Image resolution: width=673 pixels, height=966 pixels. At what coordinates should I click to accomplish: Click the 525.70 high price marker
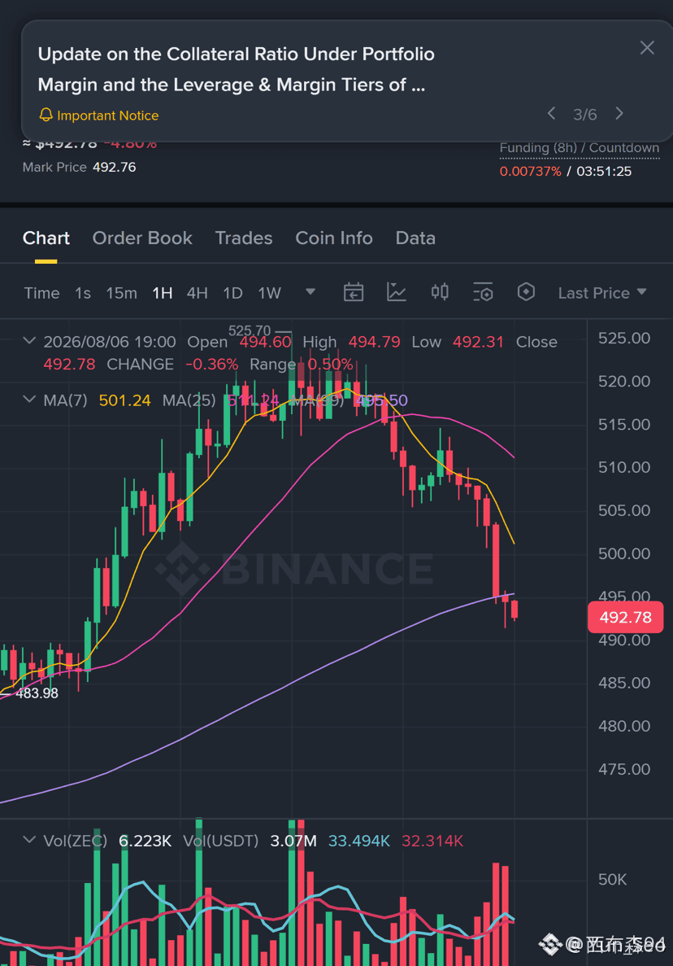tap(250, 331)
